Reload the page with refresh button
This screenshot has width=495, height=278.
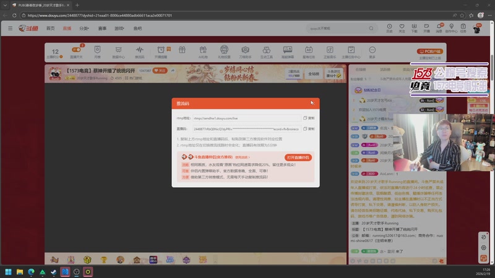click(x=14, y=15)
